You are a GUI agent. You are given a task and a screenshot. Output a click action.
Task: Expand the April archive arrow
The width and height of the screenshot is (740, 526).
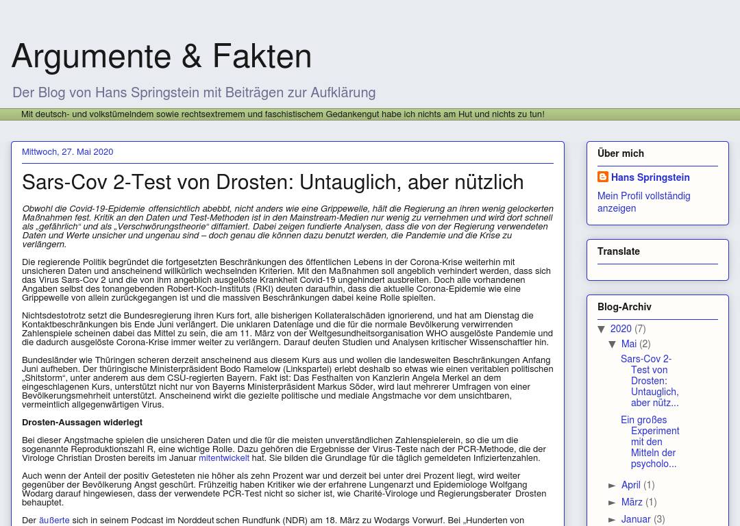tap(613, 486)
